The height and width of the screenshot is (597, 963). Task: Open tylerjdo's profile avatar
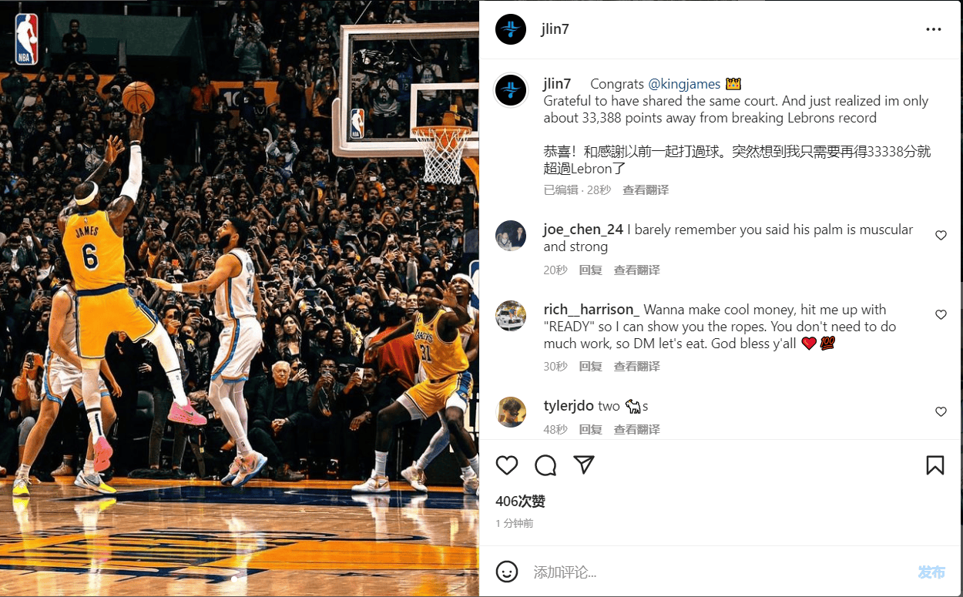pyautogui.click(x=511, y=412)
